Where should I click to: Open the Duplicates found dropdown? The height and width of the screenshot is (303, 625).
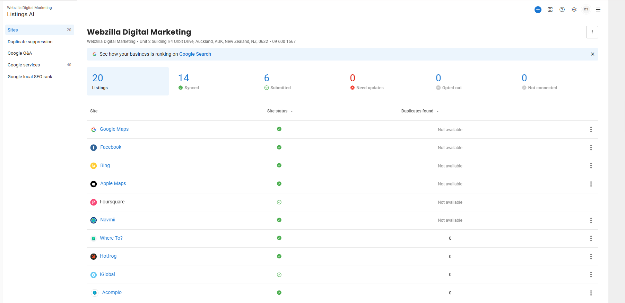[420, 111]
